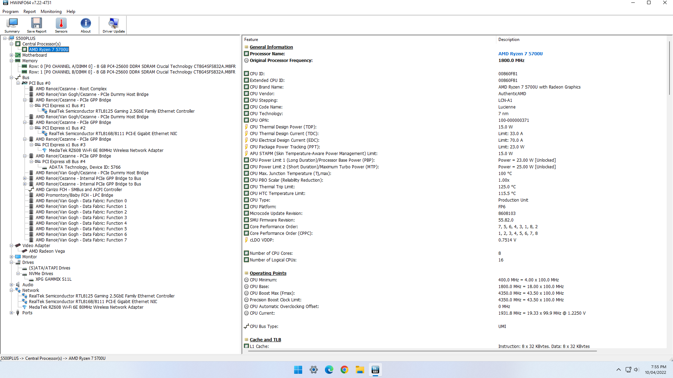Select RTL8125 Gaming 2.5GbE under Network
The image size is (673, 378).
(102, 296)
